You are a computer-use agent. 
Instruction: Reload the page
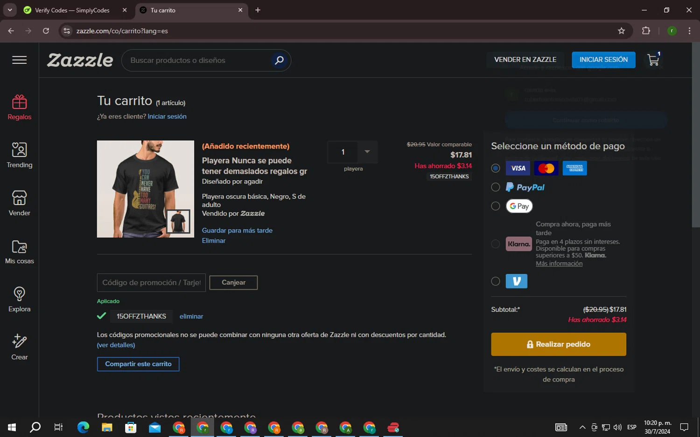click(46, 31)
